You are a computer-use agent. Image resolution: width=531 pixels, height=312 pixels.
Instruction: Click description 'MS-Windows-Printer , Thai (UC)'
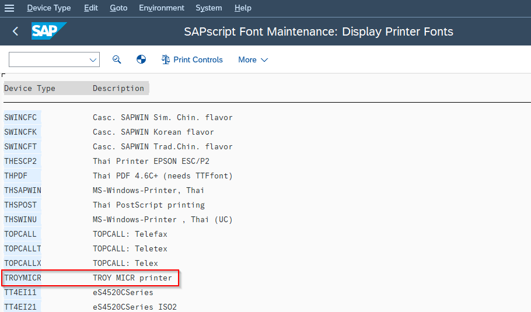pyautogui.click(x=163, y=219)
